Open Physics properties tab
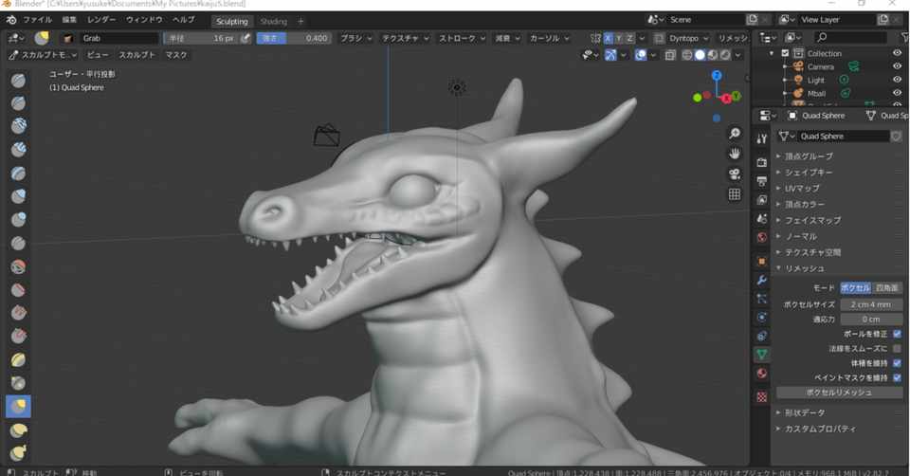 (x=761, y=317)
